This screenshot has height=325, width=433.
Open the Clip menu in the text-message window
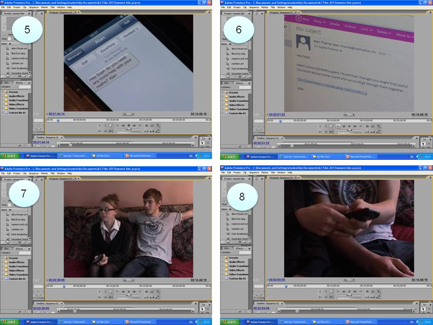tap(24, 7)
